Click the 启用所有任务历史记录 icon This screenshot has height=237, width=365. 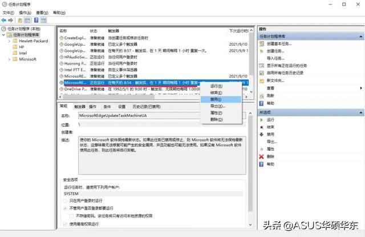(262, 73)
